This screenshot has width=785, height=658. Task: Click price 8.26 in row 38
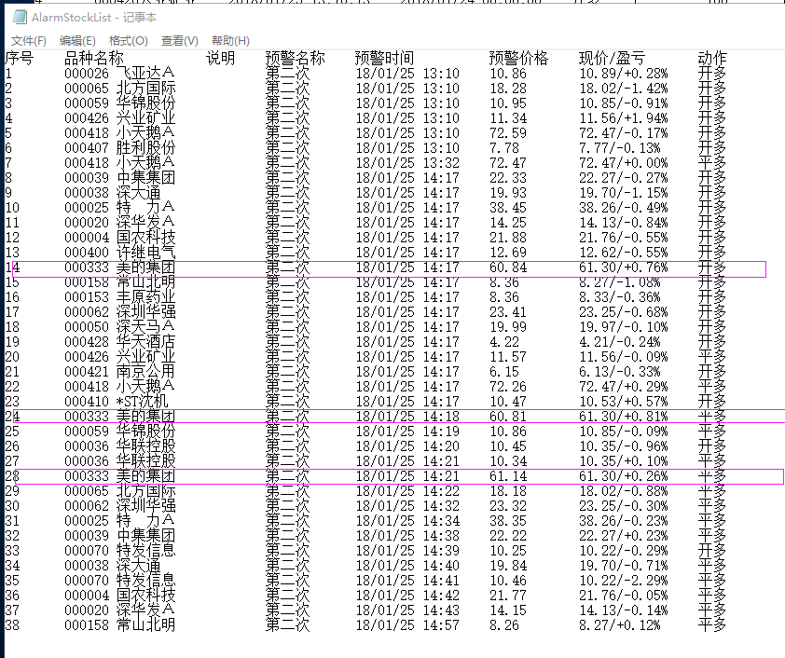pyautogui.click(x=504, y=625)
